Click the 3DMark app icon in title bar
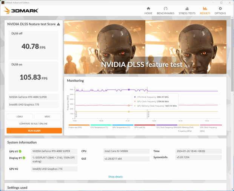The image size is (234, 191). (x=3, y=3)
